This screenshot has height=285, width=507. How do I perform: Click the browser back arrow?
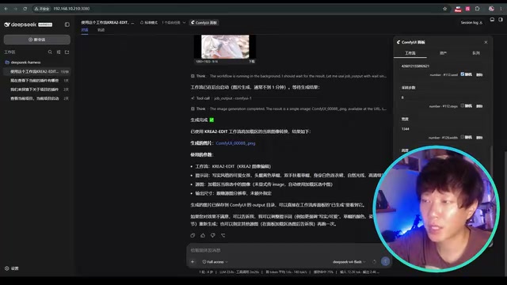click(x=6, y=9)
